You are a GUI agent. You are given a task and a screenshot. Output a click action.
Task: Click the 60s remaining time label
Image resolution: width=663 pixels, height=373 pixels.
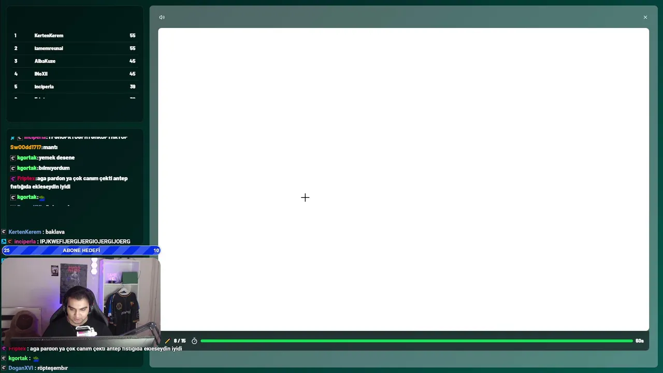[x=640, y=341]
